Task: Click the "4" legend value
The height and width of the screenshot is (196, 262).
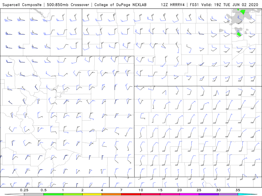Action: click(x=102, y=190)
